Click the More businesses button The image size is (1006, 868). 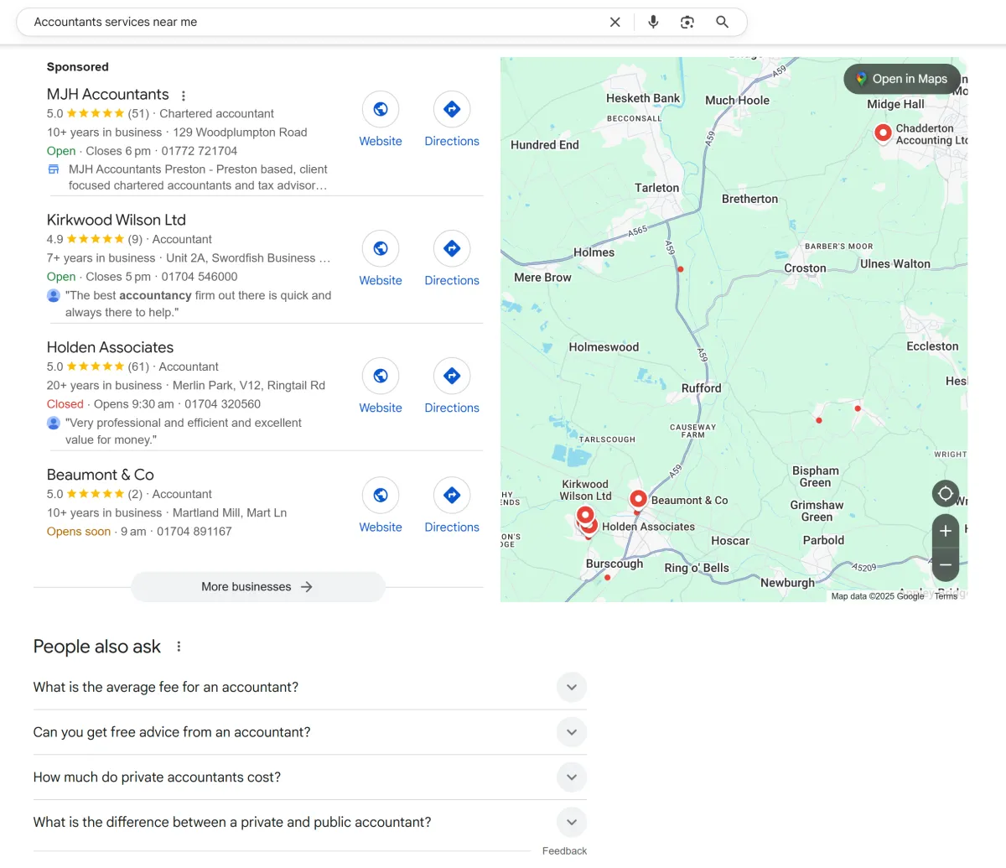(x=257, y=587)
